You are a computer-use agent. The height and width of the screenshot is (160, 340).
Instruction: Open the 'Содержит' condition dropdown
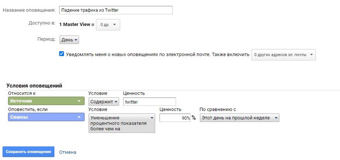click(104, 102)
